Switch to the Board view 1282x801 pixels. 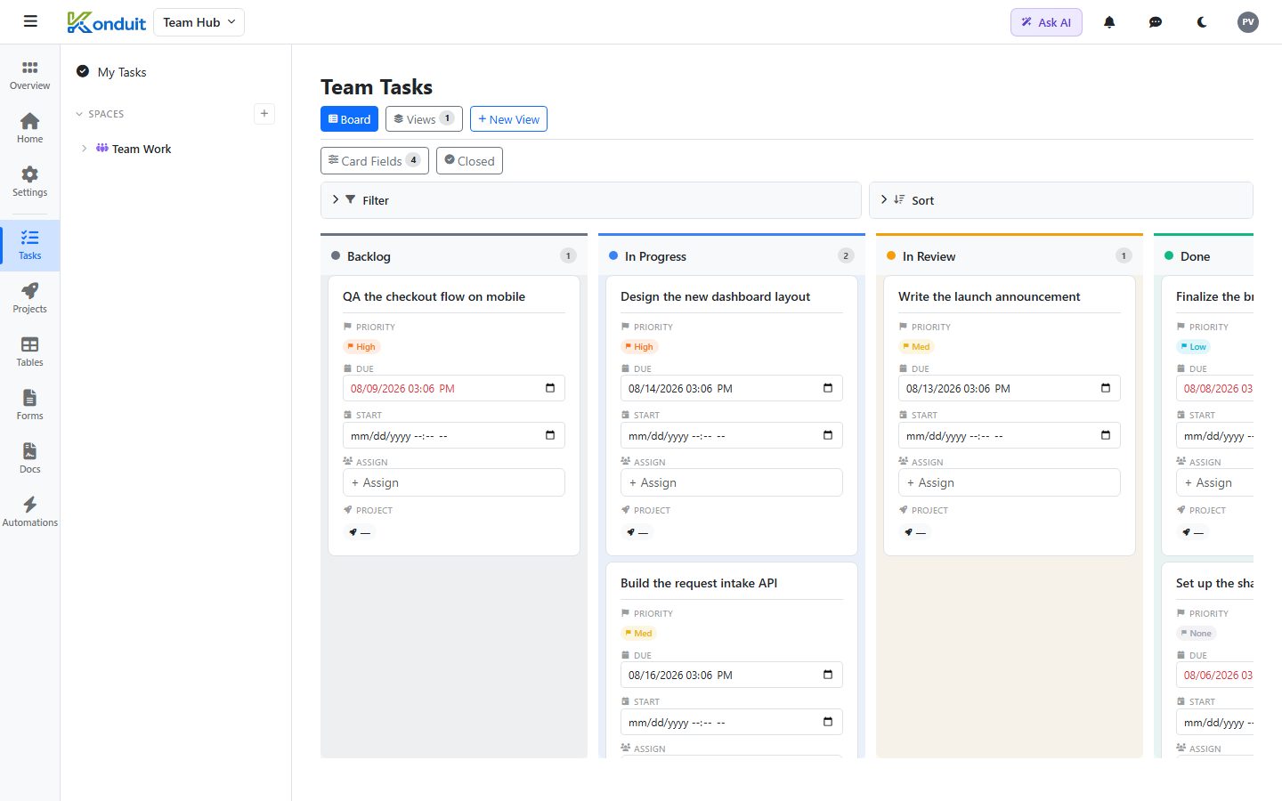pos(349,119)
